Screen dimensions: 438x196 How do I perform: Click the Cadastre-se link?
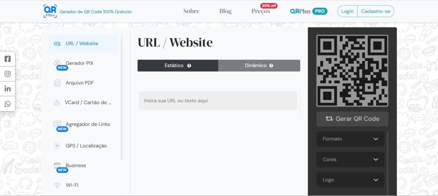click(x=376, y=11)
